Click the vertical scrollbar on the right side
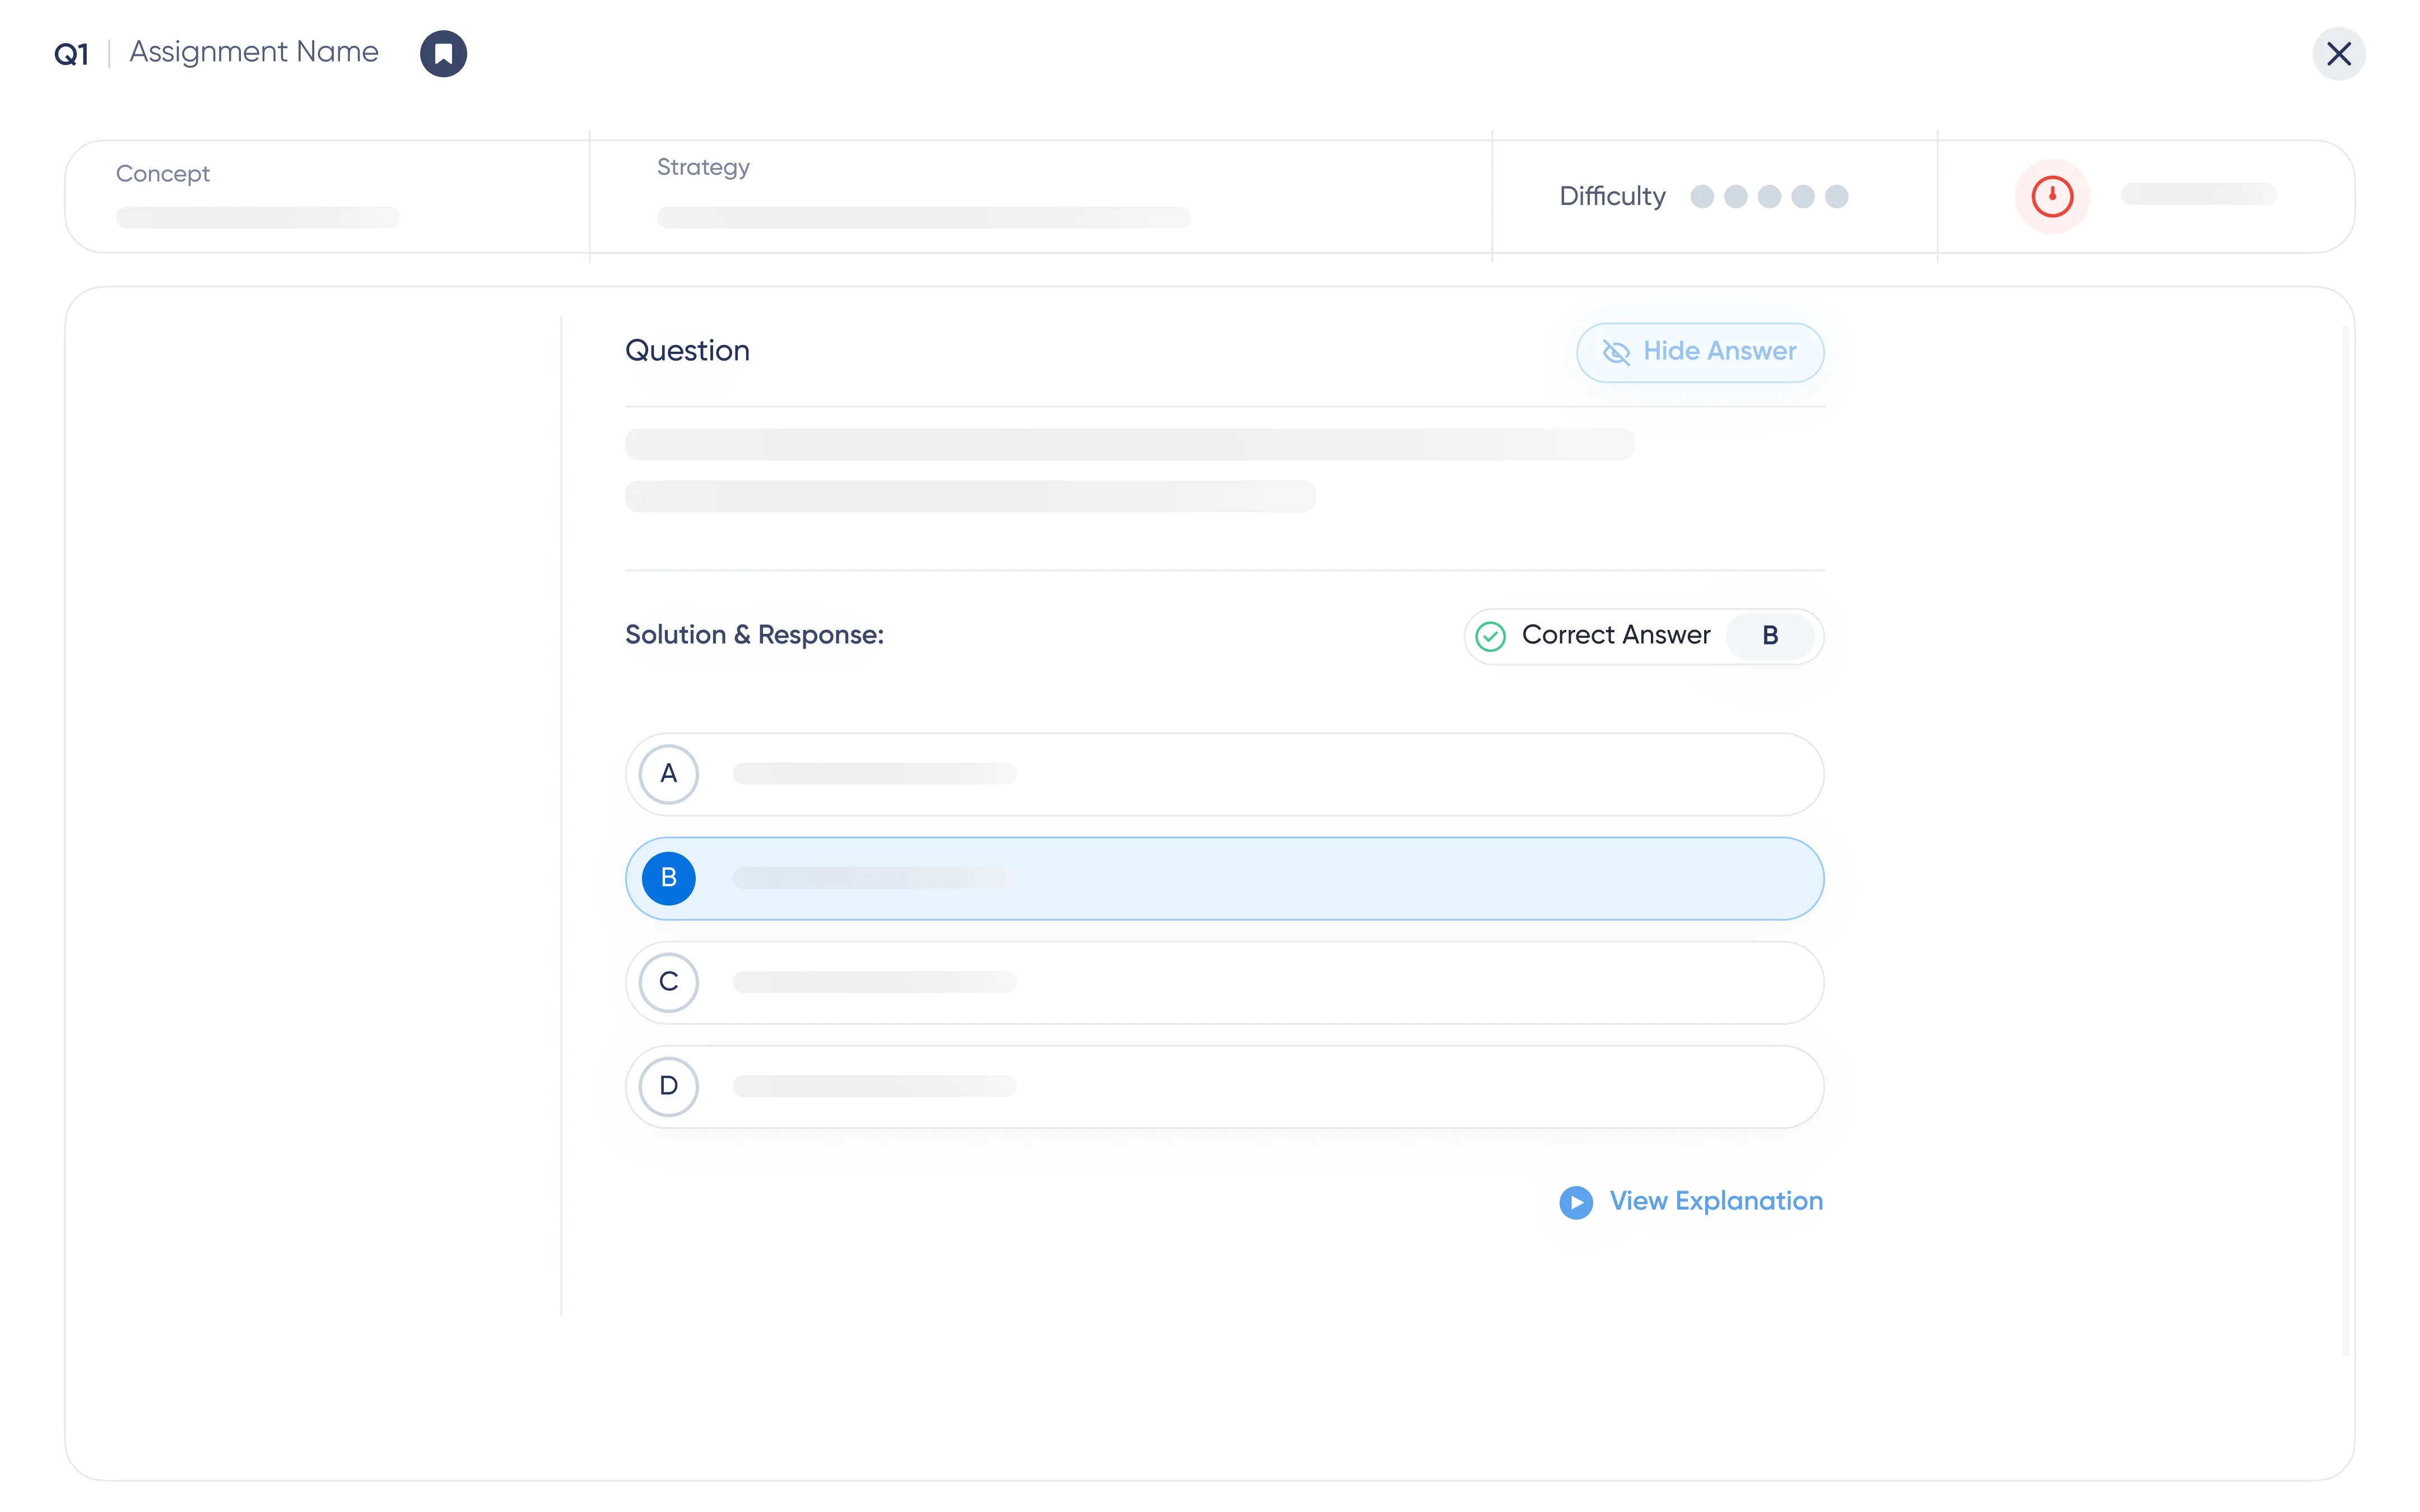Screen dimensions: 2420x1512 pyautogui.click(x=2345, y=840)
